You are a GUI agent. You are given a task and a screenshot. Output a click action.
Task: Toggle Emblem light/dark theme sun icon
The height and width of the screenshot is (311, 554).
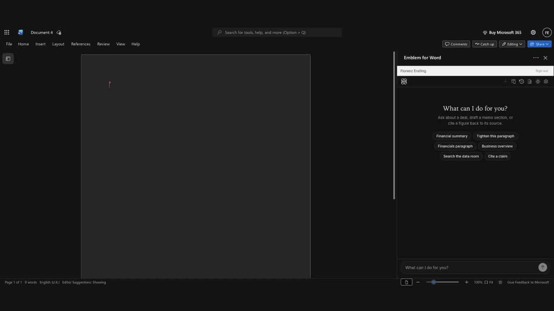point(538,81)
